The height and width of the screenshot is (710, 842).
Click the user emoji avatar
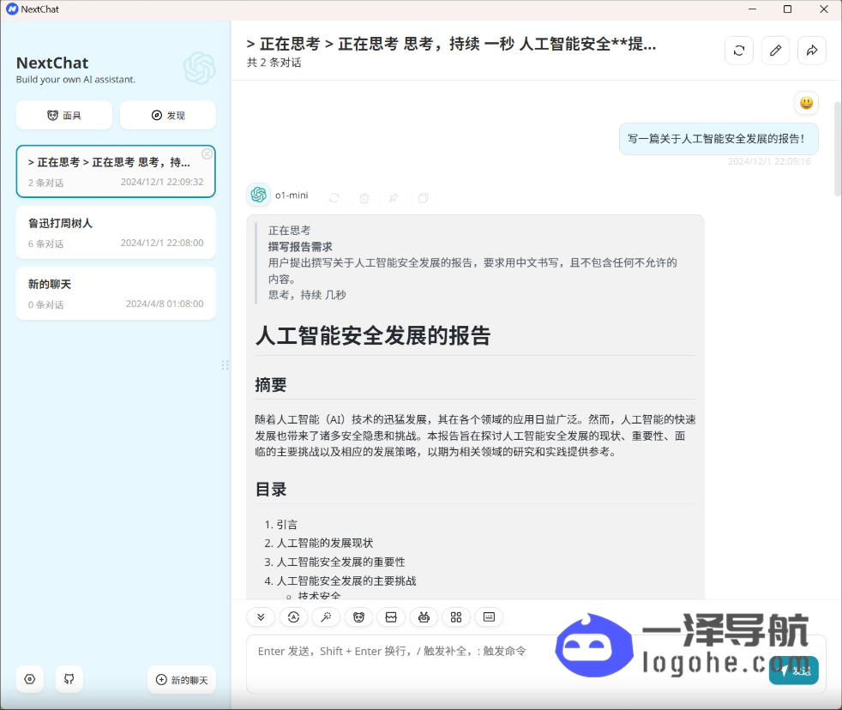(x=806, y=103)
